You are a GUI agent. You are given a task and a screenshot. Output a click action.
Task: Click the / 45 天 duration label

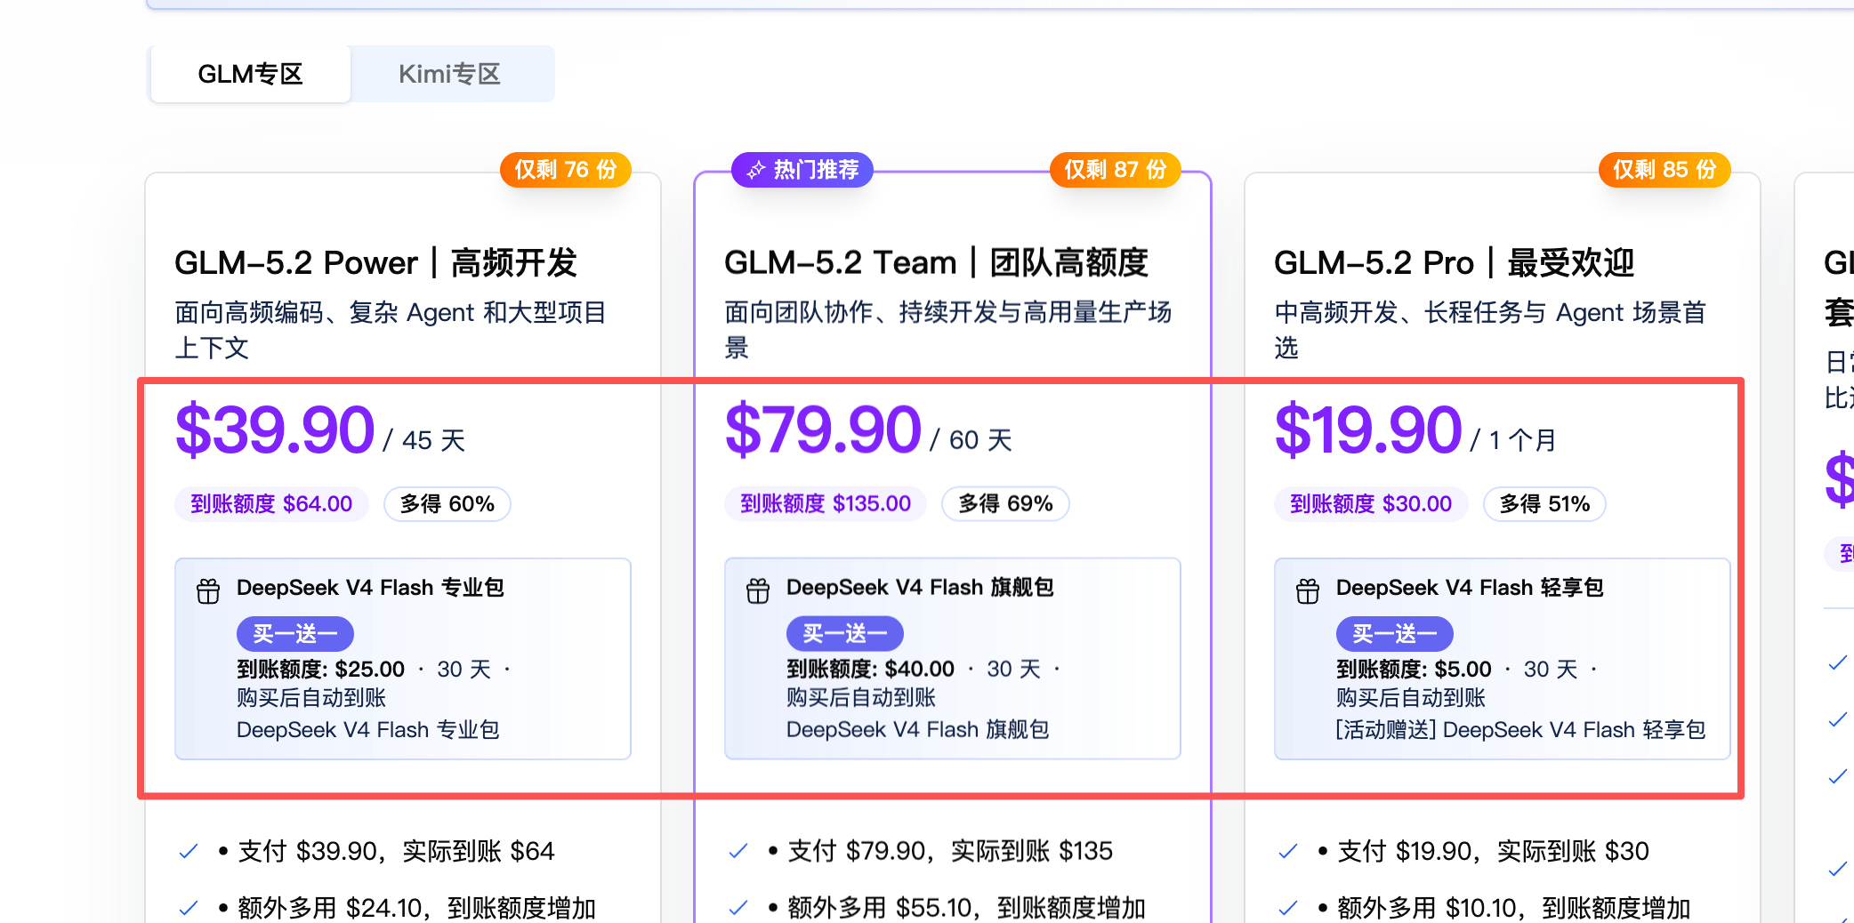[424, 440]
